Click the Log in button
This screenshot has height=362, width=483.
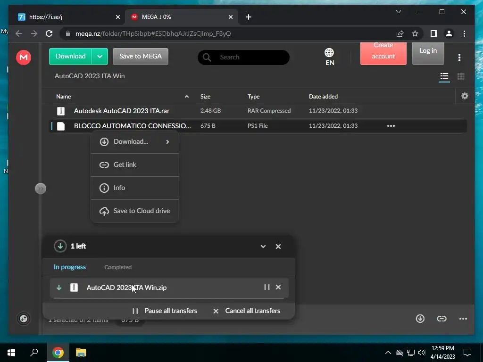(x=428, y=53)
